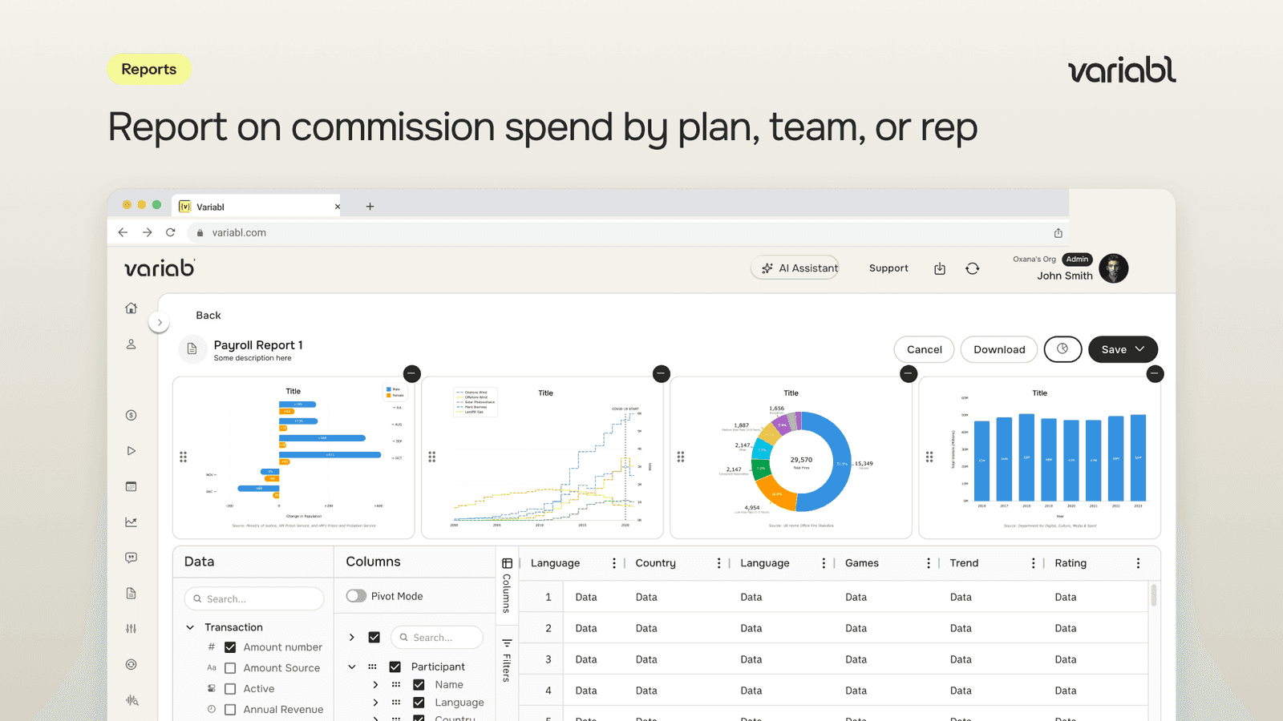Open the dollar sign payments sidebar icon
Image resolution: width=1283 pixels, height=721 pixels.
(x=132, y=415)
